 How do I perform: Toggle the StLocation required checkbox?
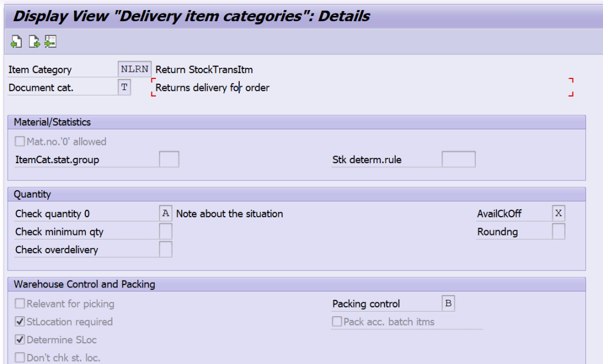[19, 322]
